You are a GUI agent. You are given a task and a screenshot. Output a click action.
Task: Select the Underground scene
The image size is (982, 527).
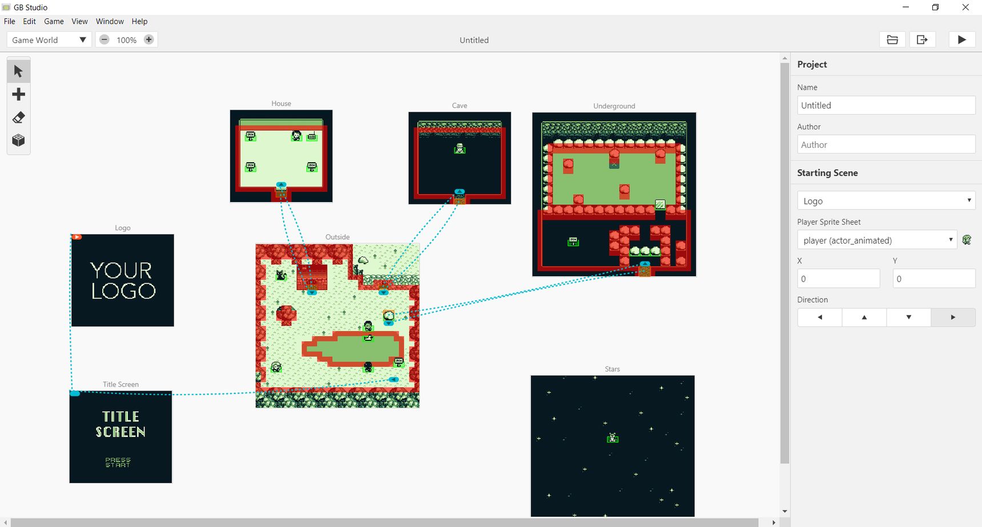point(614,194)
